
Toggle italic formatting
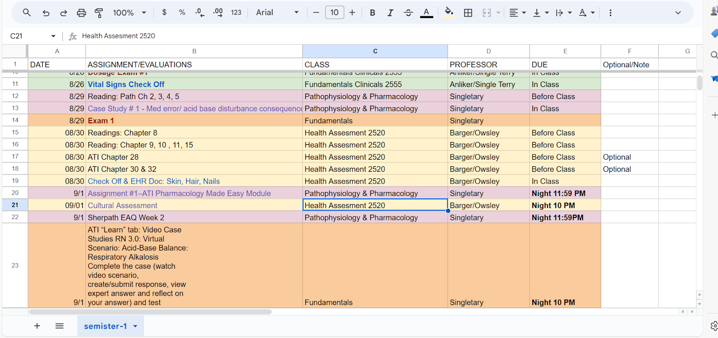click(390, 13)
